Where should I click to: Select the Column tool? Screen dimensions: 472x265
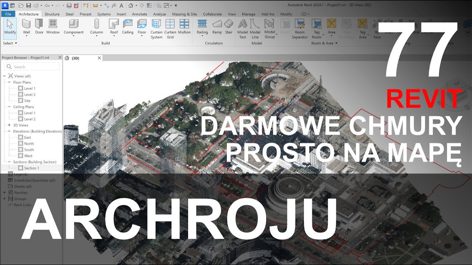coord(97,28)
